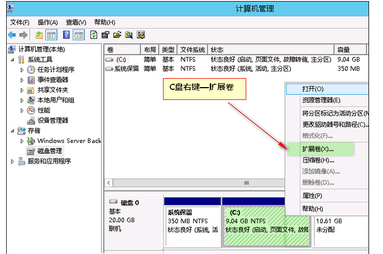This screenshot has height=254, width=383.
Task: Expand the 事件查看器 tree node
Action: click(22, 80)
